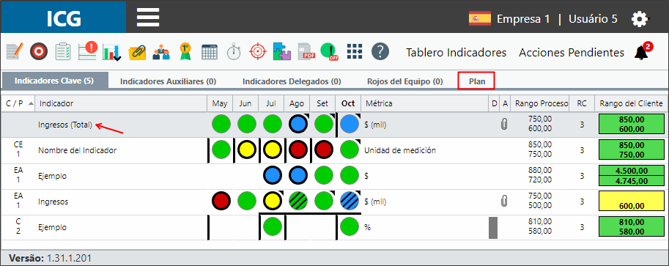Click the May month column header
Viewport: 669px width, 266px height.
pyautogui.click(x=220, y=103)
